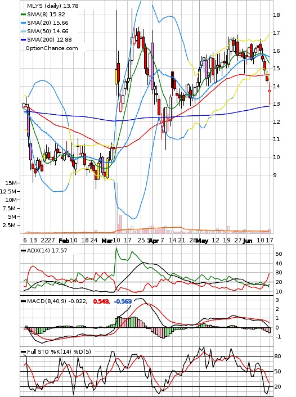Click the Jun label on the date axis
Image resolution: width=296 pixels, height=397 pixels.
coord(248,241)
